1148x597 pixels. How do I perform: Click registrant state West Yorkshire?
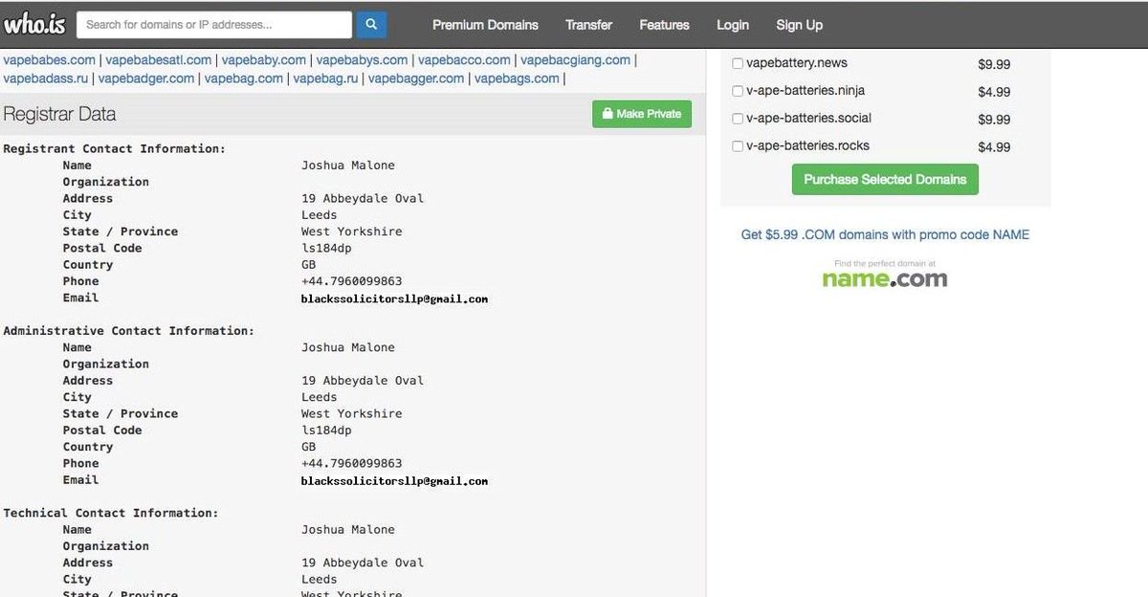click(x=352, y=232)
